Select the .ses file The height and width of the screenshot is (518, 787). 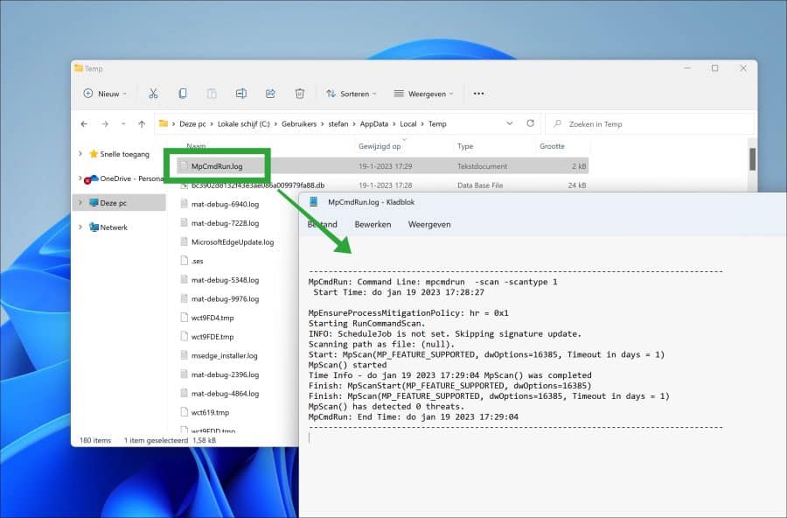[198, 261]
